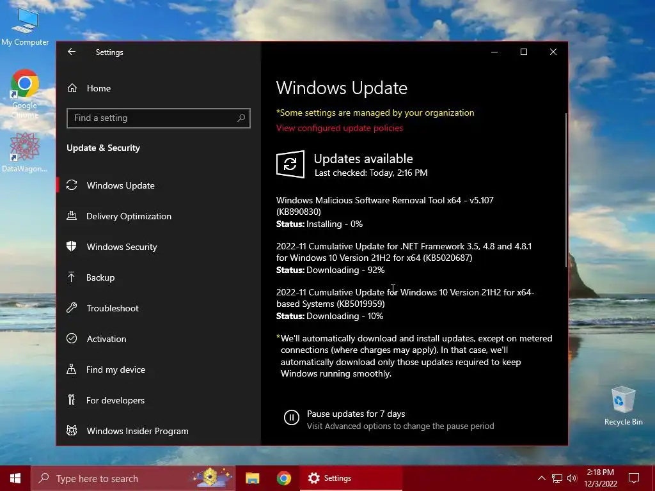655x491 pixels.
Task: Click the search magnifier in Find a setting
Action: coord(241,118)
